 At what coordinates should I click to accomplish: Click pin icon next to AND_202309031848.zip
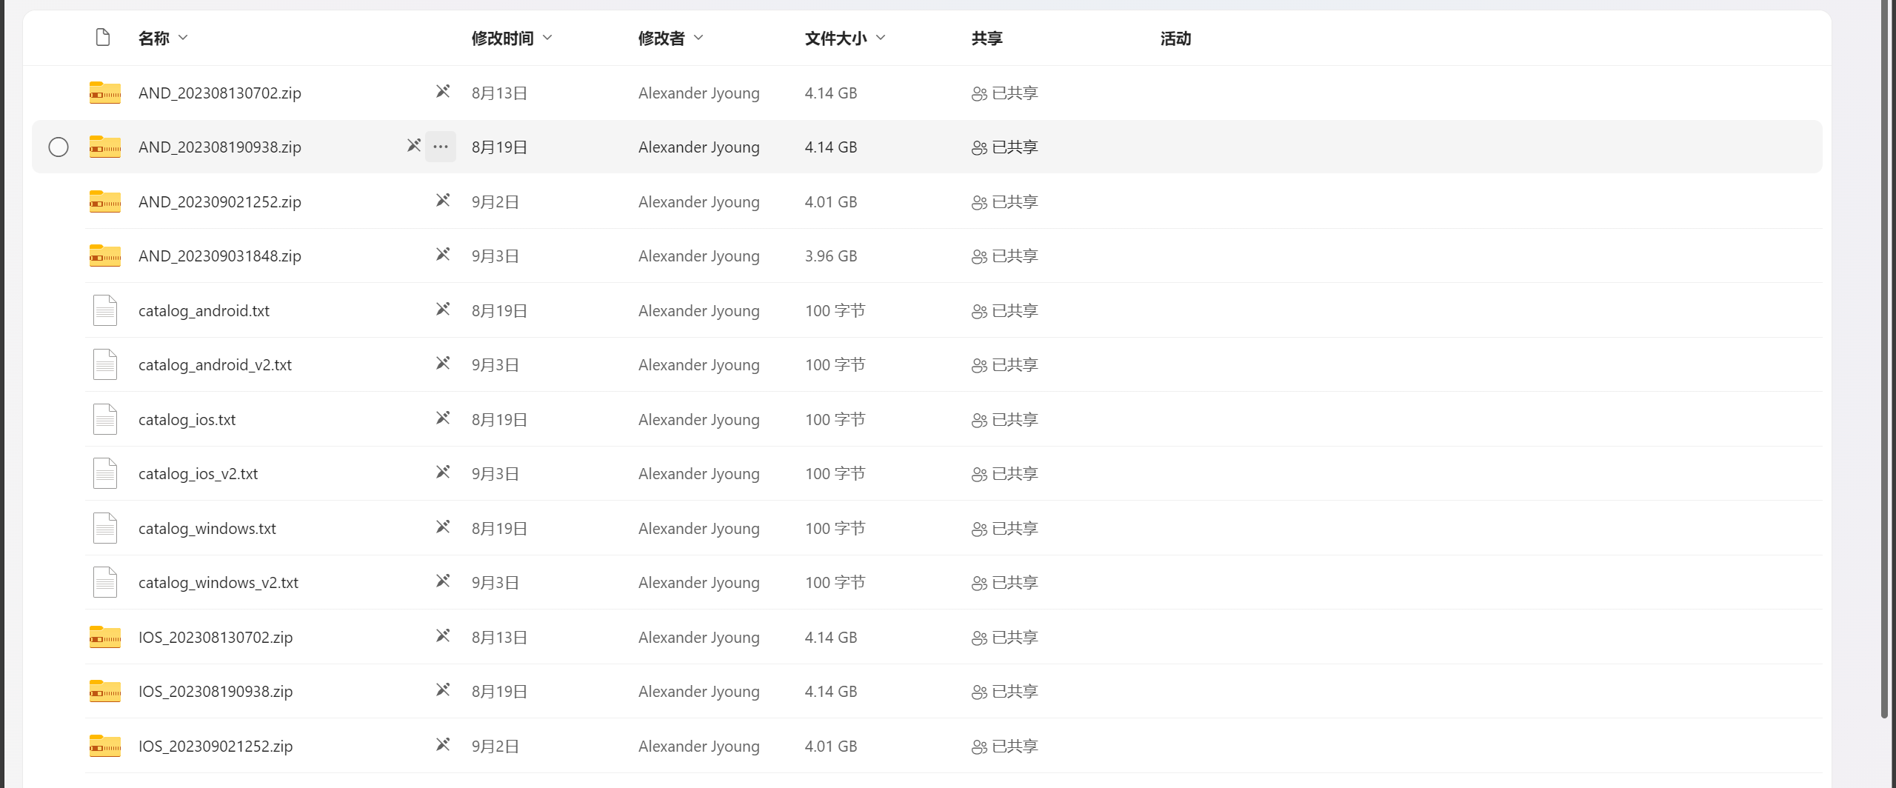click(443, 254)
